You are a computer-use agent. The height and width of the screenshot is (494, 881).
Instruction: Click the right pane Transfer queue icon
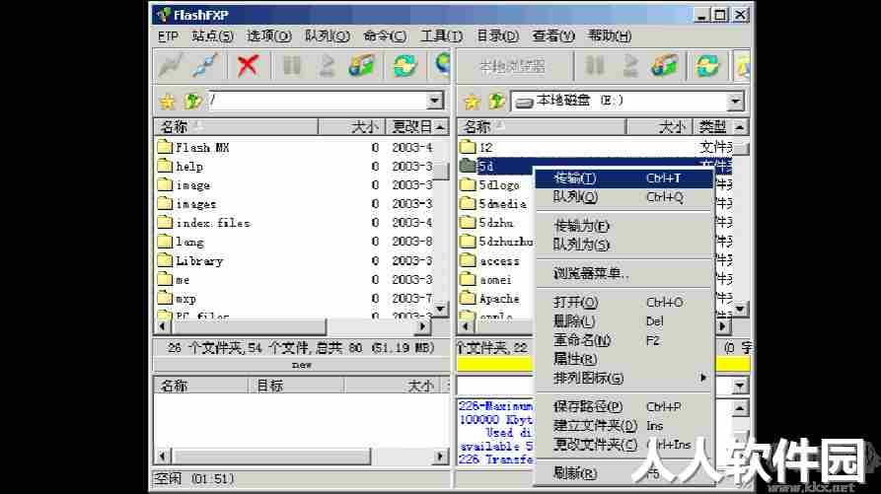664,66
